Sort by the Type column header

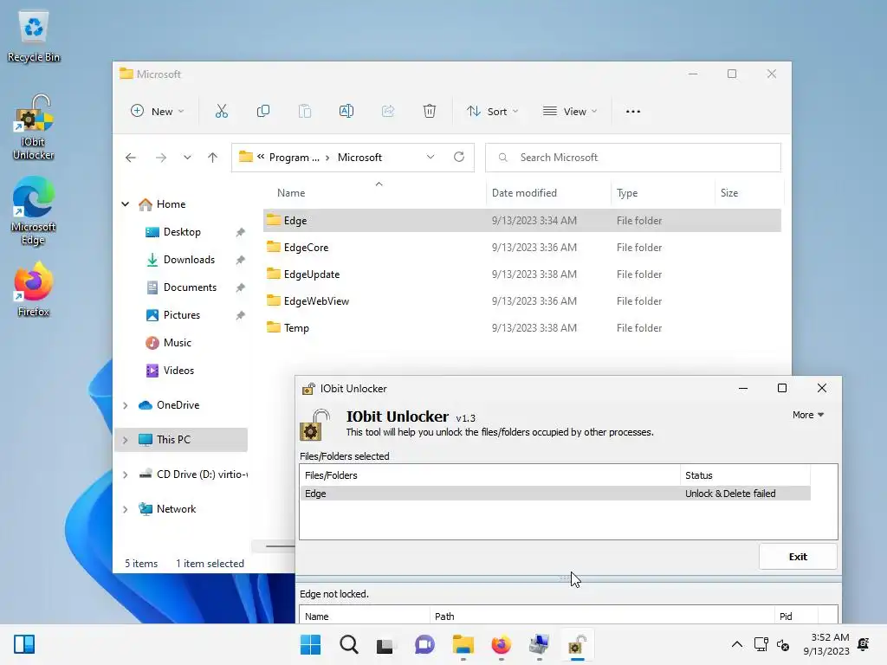click(x=663, y=193)
